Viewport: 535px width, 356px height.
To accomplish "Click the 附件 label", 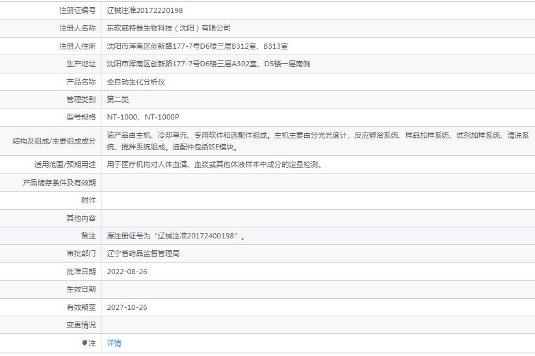I will coord(88,201).
